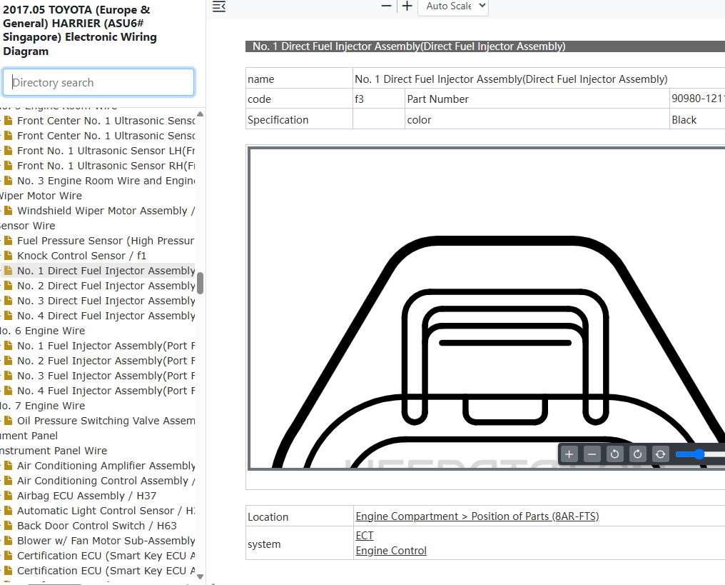Select No. 3 Direct Fuel Injector Assembly

coord(106,301)
